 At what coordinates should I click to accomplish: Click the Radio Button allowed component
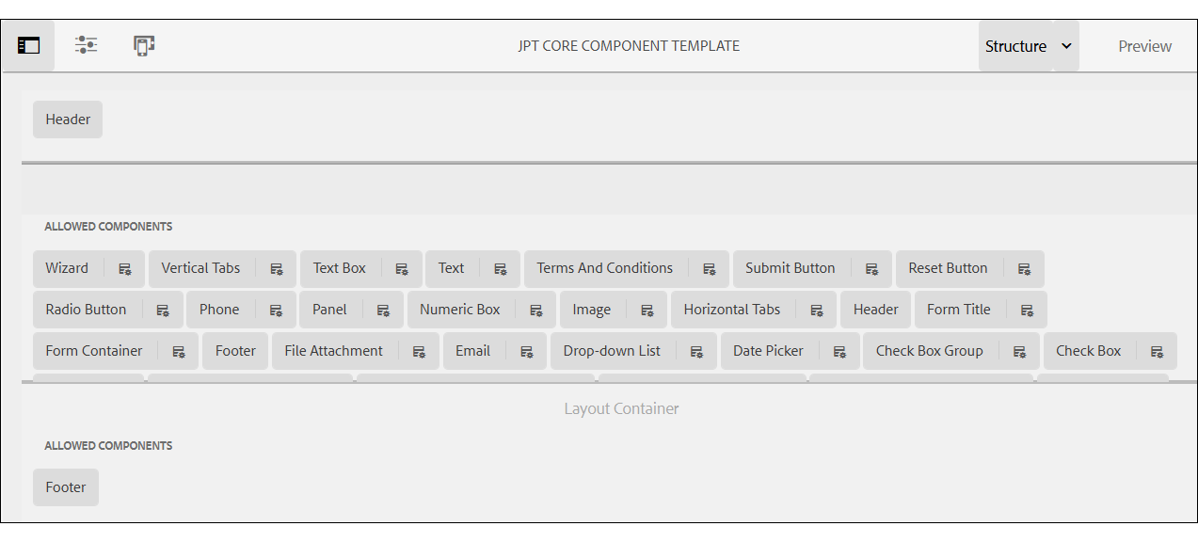tap(86, 309)
